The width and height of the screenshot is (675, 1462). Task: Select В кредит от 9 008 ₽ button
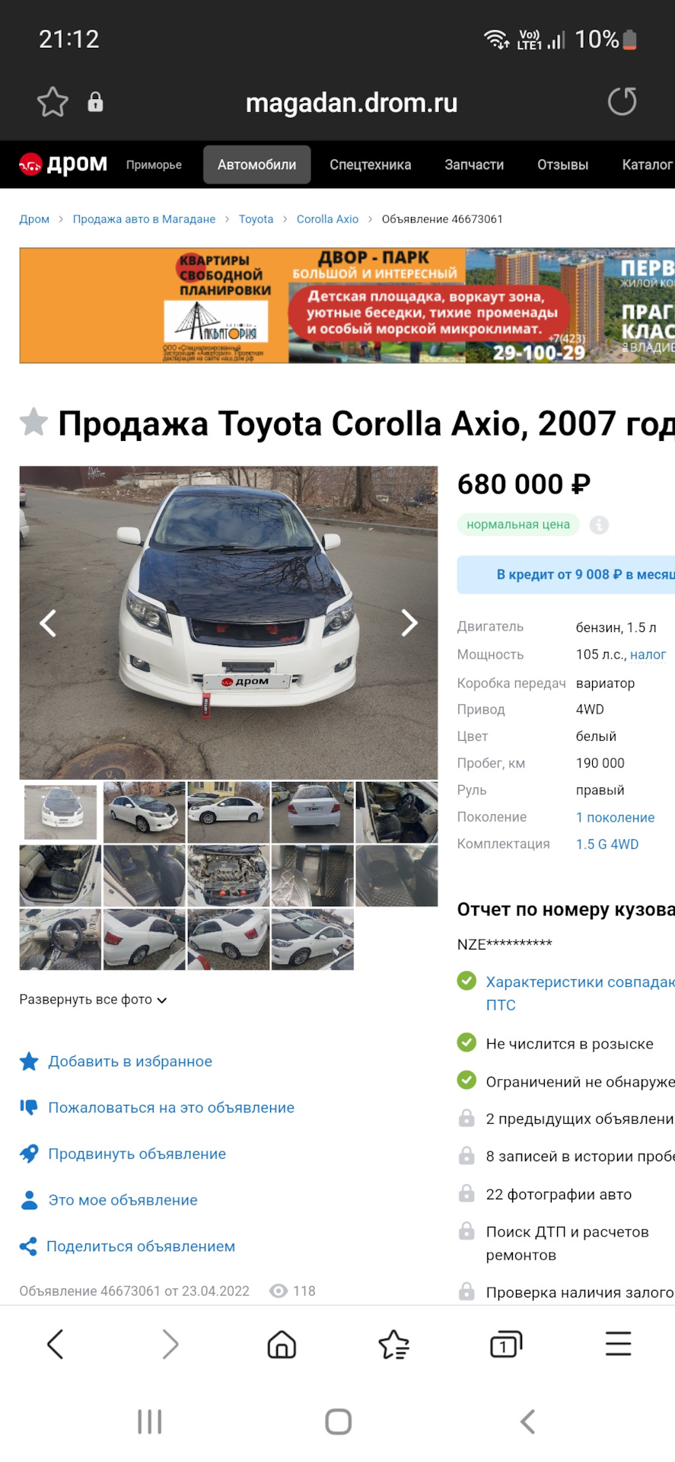pyautogui.click(x=566, y=575)
